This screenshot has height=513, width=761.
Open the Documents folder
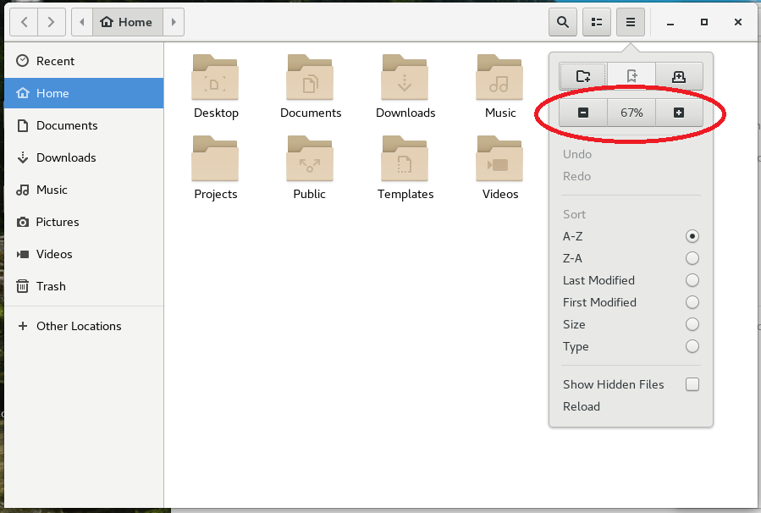click(310, 85)
